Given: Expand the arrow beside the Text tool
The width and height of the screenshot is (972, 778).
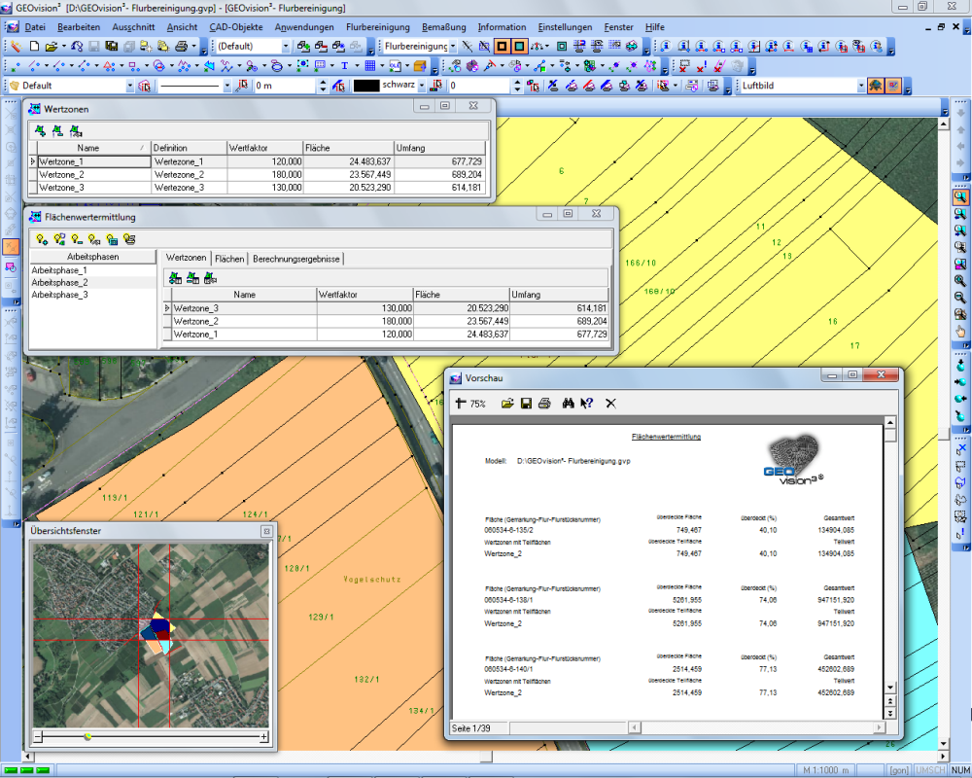Looking at the screenshot, I should [x=357, y=65].
